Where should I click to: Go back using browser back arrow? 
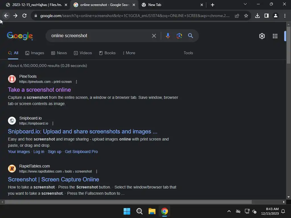[6, 16]
